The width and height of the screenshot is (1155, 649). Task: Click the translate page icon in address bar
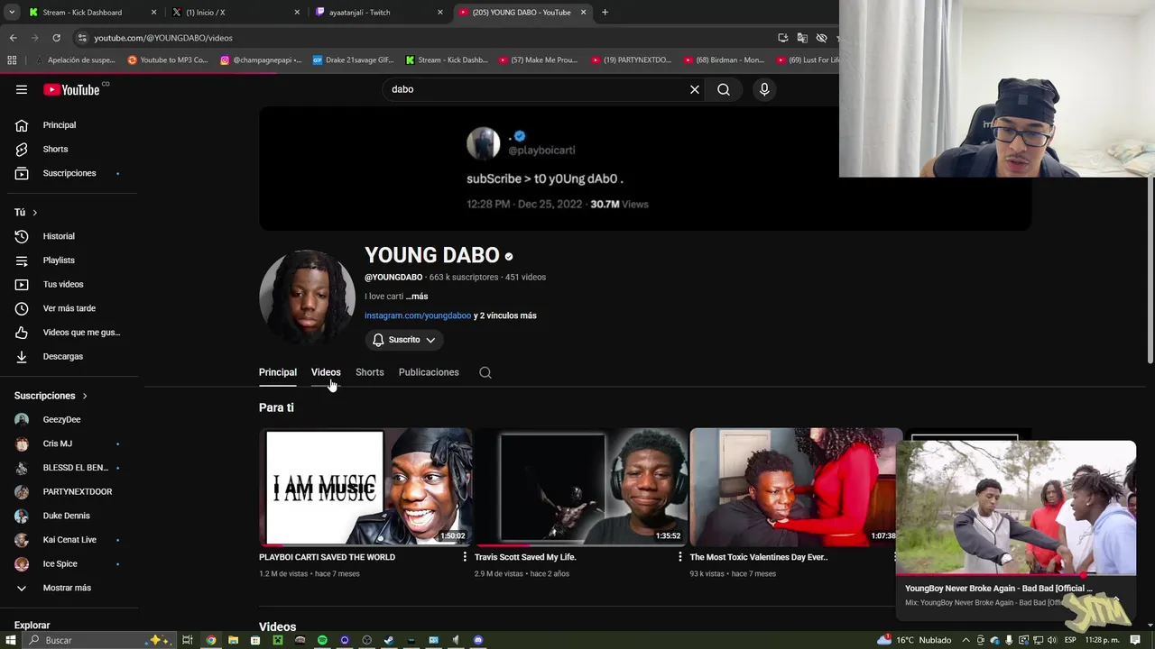(802, 38)
